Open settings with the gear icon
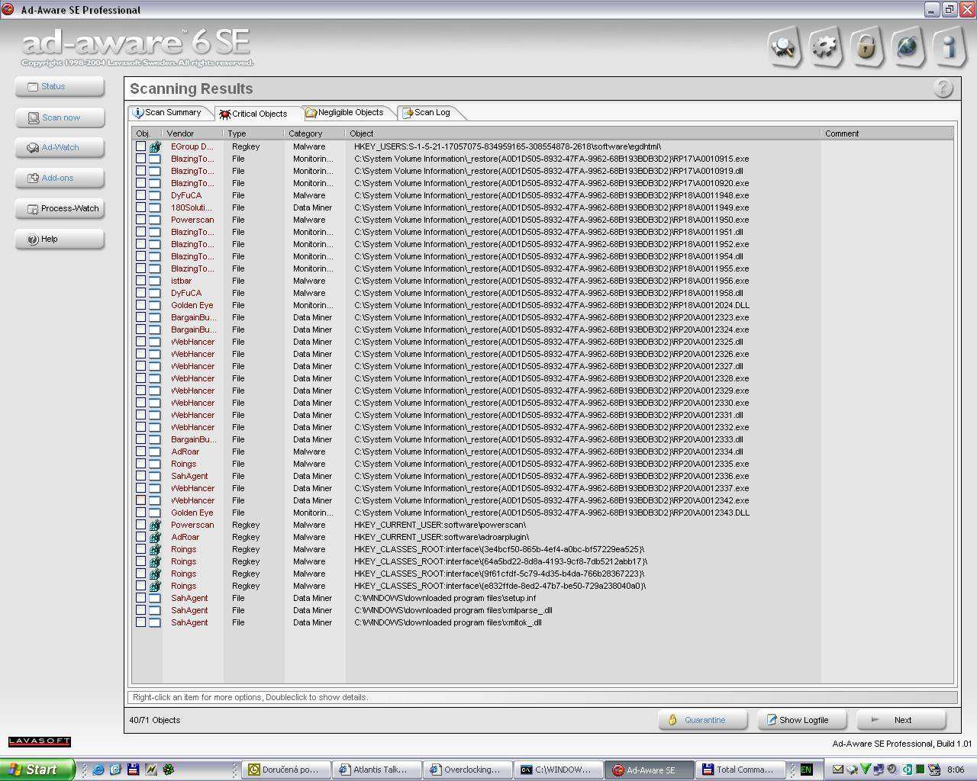Viewport: 977px width, 781px height. point(825,47)
